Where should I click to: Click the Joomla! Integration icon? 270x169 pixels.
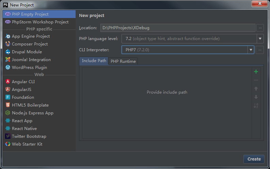[x=8, y=59]
